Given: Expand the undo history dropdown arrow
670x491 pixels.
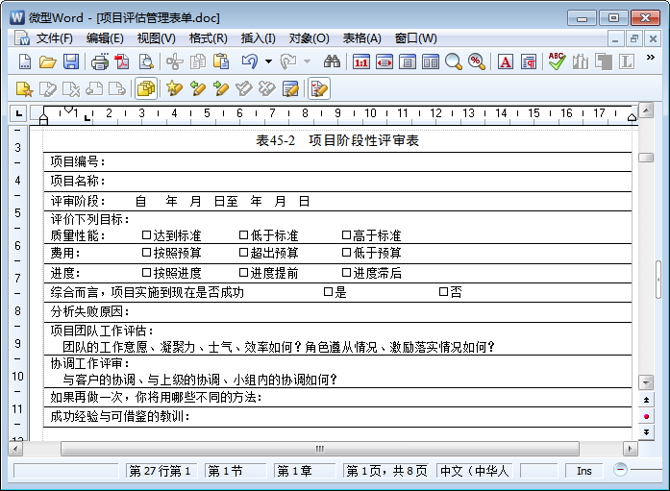Looking at the screenshot, I should [268, 61].
